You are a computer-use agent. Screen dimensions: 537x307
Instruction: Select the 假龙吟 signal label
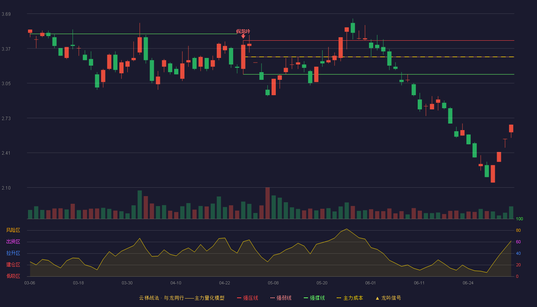pyautogui.click(x=243, y=31)
